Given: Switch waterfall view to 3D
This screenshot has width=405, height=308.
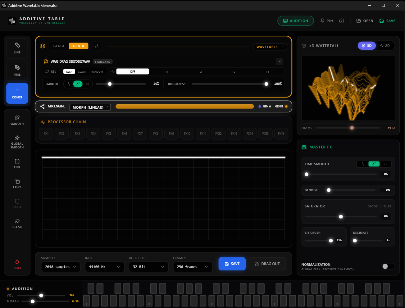Looking at the screenshot, I should [367, 46].
